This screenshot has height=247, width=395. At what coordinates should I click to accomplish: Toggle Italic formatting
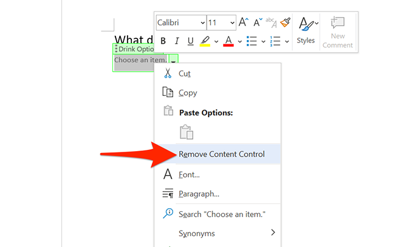[177, 41]
